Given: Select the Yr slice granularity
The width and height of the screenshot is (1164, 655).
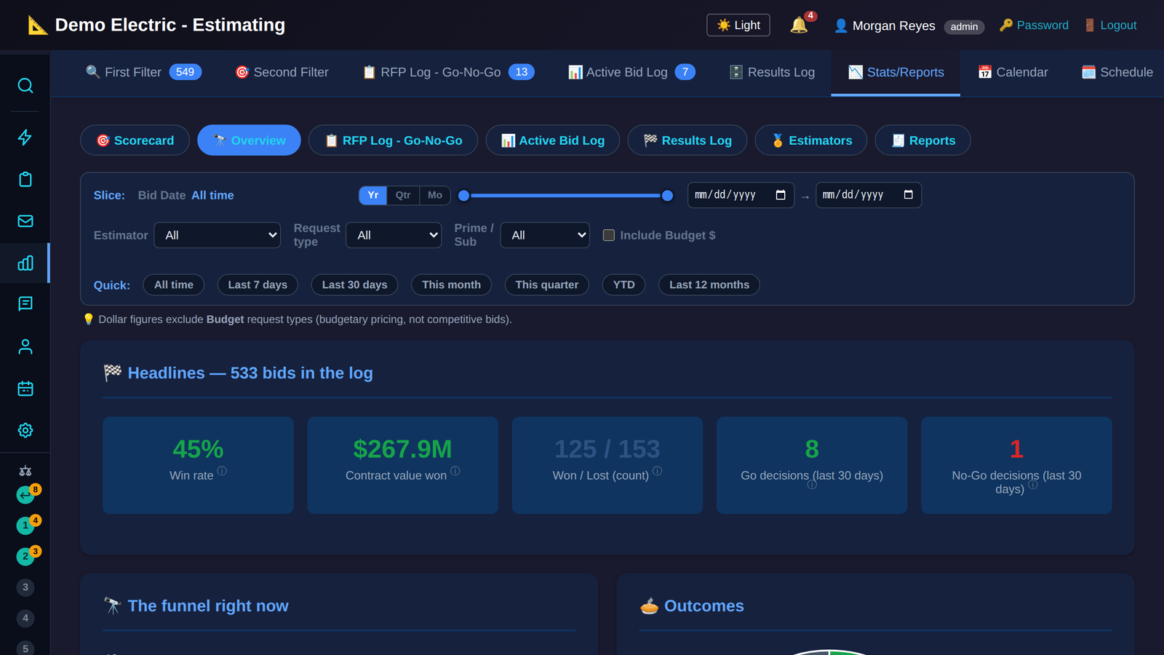Looking at the screenshot, I should pyautogui.click(x=373, y=195).
